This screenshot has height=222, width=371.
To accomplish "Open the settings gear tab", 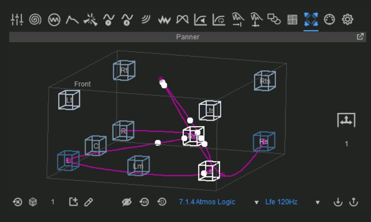I will (347, 20).
